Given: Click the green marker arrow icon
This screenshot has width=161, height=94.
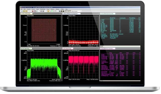Looking at the screenshot, I should point(52,11).
